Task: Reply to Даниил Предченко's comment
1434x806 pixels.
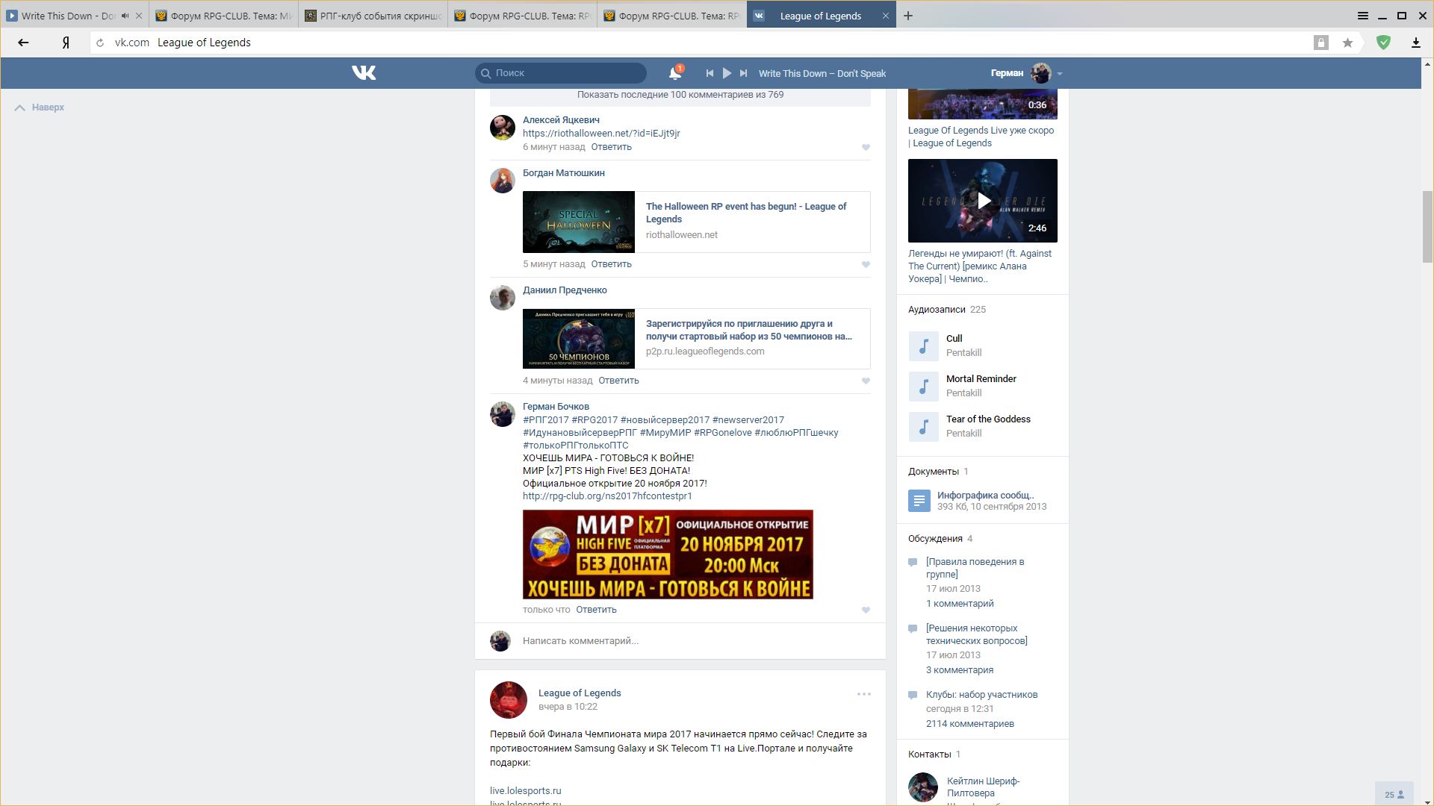Action: pyautogui.click(x=618, y=381)
